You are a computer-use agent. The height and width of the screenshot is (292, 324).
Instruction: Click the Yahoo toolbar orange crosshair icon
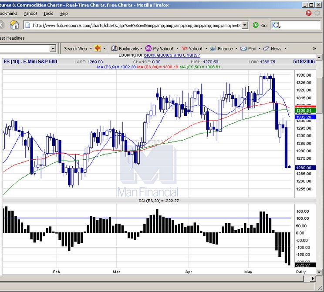click(98, 49)
